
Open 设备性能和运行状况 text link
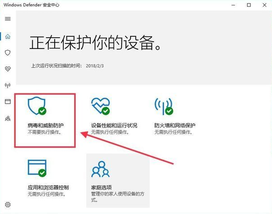[x=114, y=126]
